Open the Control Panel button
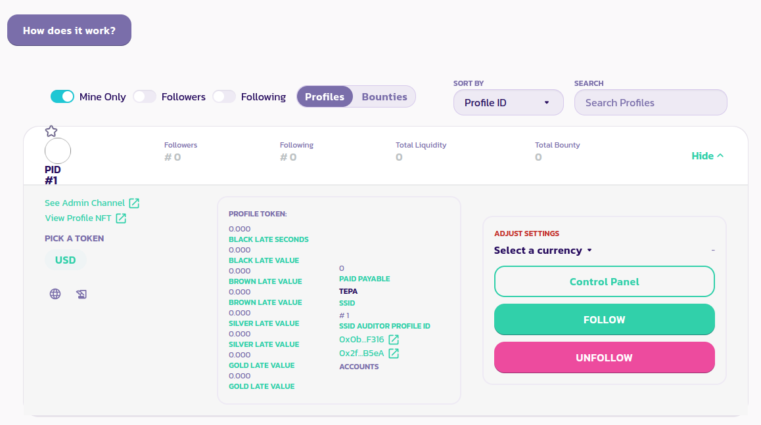Image resolution: width=761 pixels, height=425 pixels. pos(604,281)
